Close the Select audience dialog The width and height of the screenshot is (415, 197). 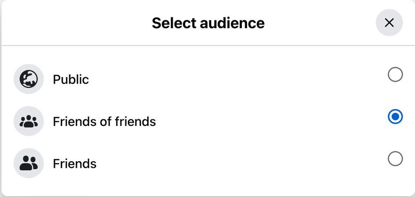pyautogui.click(x=389, y=23)
